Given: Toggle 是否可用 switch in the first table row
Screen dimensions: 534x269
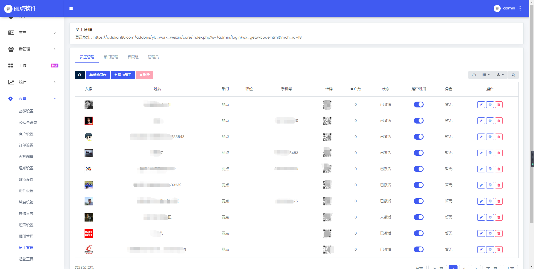Looking at the screenshot, I should point(419,105).
